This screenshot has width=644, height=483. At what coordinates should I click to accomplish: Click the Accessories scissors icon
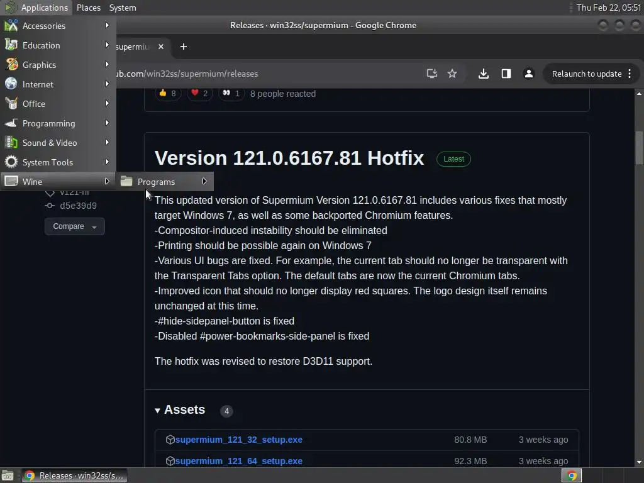(x=11, y=25)
